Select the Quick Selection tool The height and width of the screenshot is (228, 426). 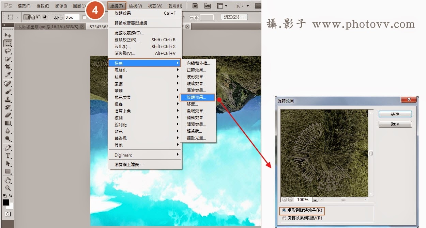coord(8,59)
